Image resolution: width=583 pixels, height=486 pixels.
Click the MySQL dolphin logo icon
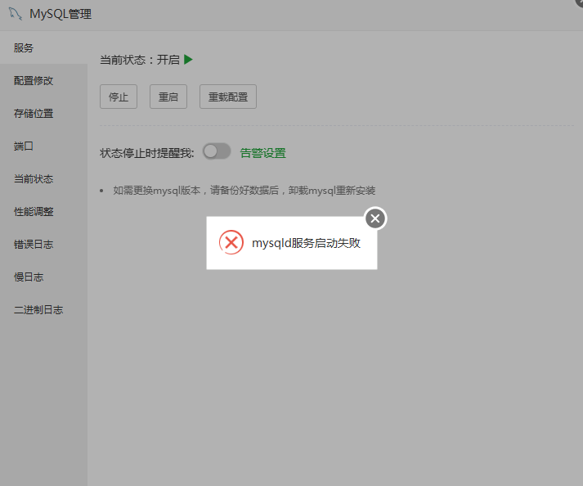[x=16, y=14]
